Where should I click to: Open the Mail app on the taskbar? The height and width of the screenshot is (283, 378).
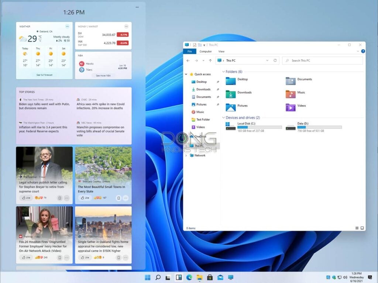(x=220, y=277)
